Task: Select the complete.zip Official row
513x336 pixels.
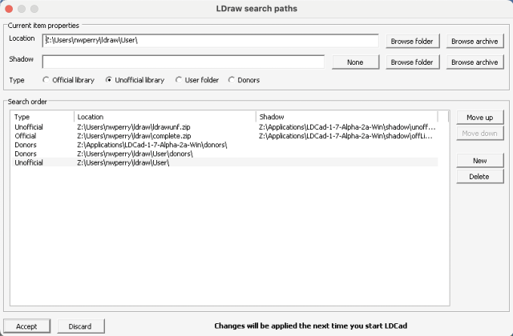Action: click(224, 136)
